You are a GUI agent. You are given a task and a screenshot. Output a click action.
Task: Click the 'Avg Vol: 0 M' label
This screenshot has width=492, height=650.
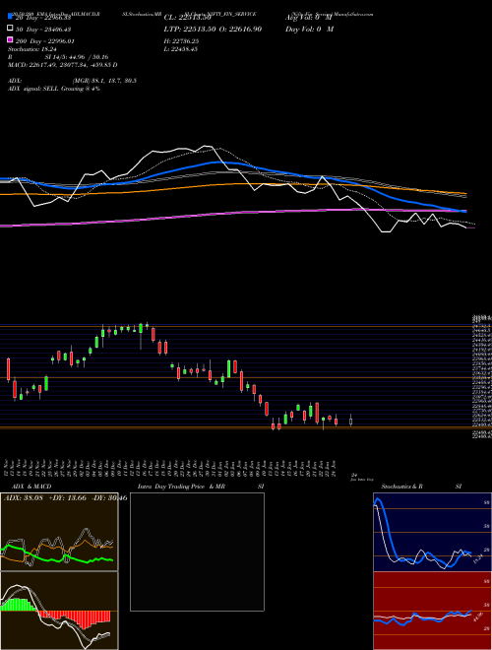click(x=309, y=18)
